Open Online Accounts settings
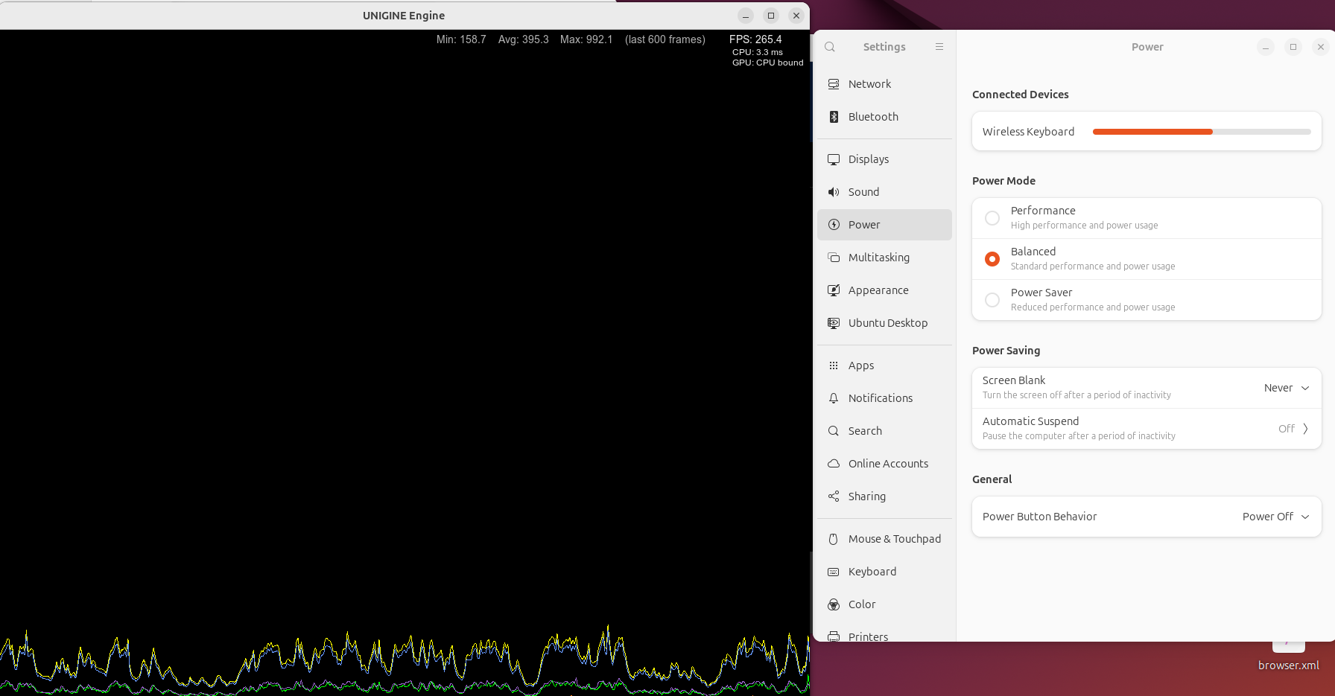1335x696 pixels. (x=884, y=464)
